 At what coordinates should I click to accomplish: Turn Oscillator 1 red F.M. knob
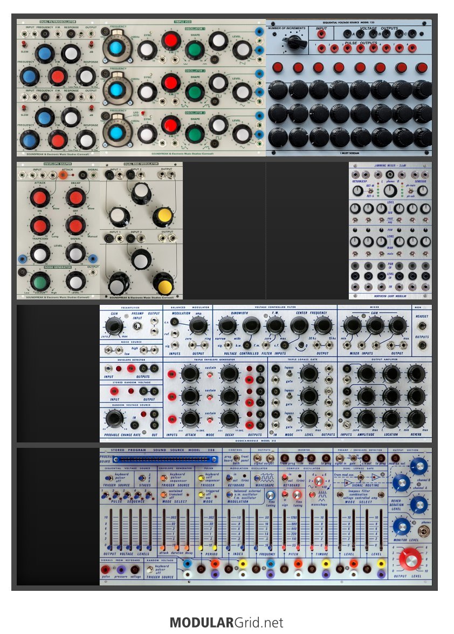pyautogui.click(x=170, y=41)
